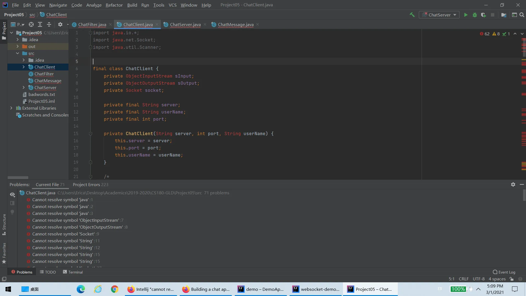Expand the out folder in tree
Screen dimensions: 526x296
(x=18, y=46)
